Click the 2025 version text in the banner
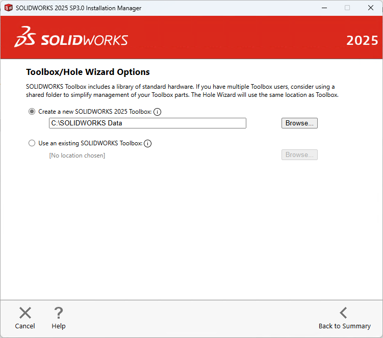Image resolution: width=383 pixels, height=338 pixels. coord(362,41)
